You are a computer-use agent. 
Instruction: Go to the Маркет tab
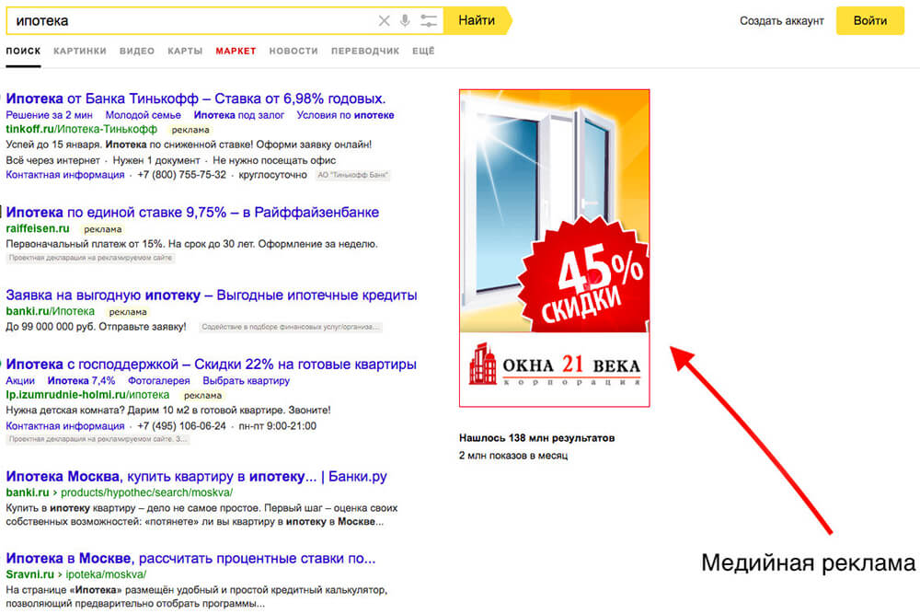tap(236, 51)
